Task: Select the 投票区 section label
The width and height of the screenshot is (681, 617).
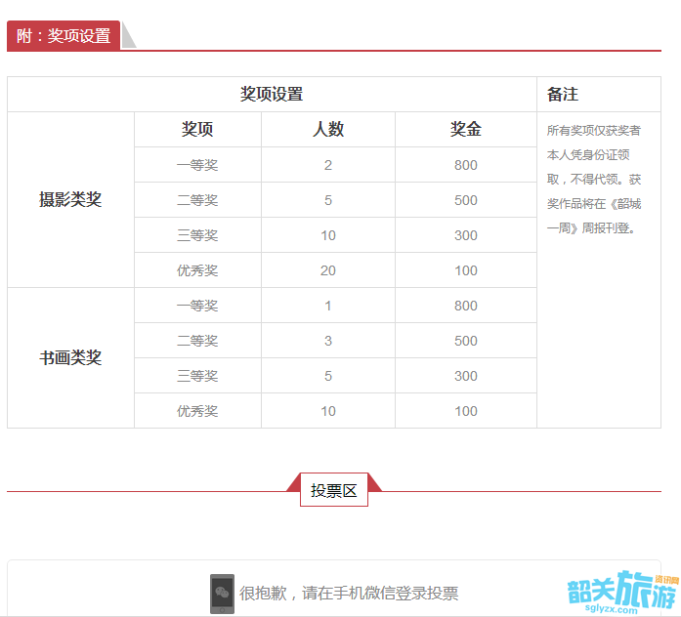Action: tap(333, 490)
